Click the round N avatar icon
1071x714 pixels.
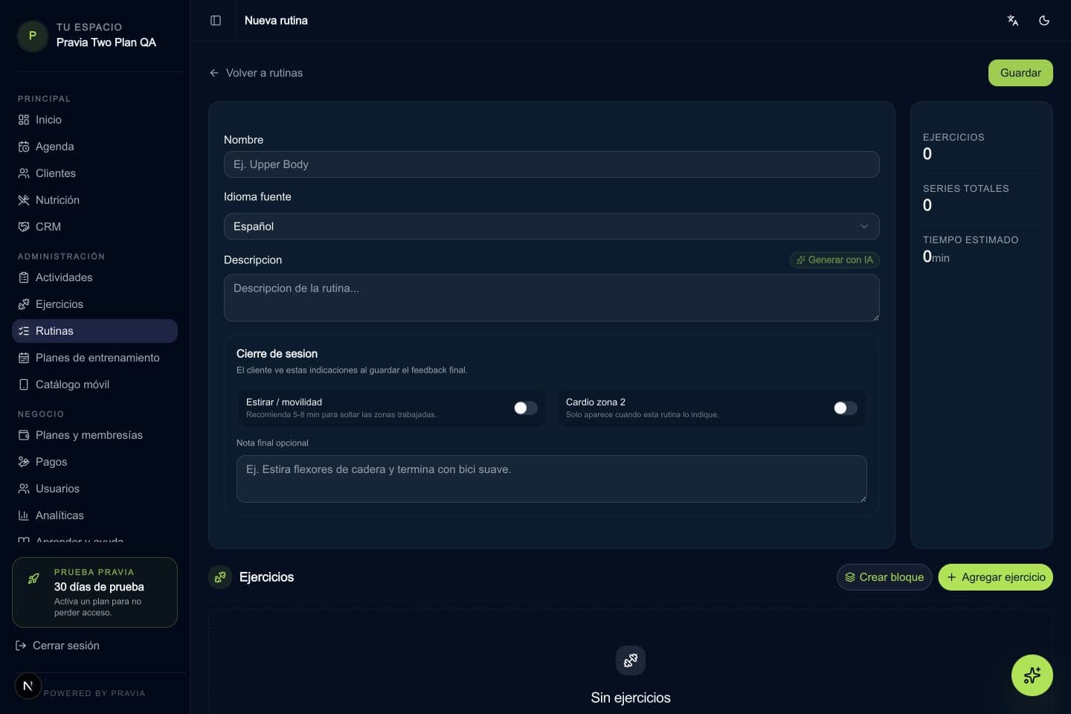point(28,686)
